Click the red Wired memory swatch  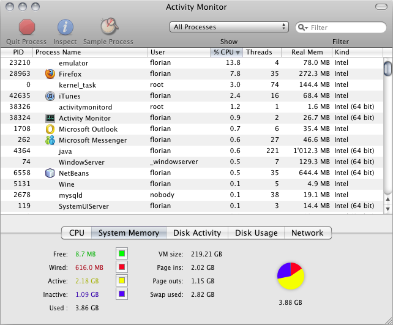coord(121,267)
